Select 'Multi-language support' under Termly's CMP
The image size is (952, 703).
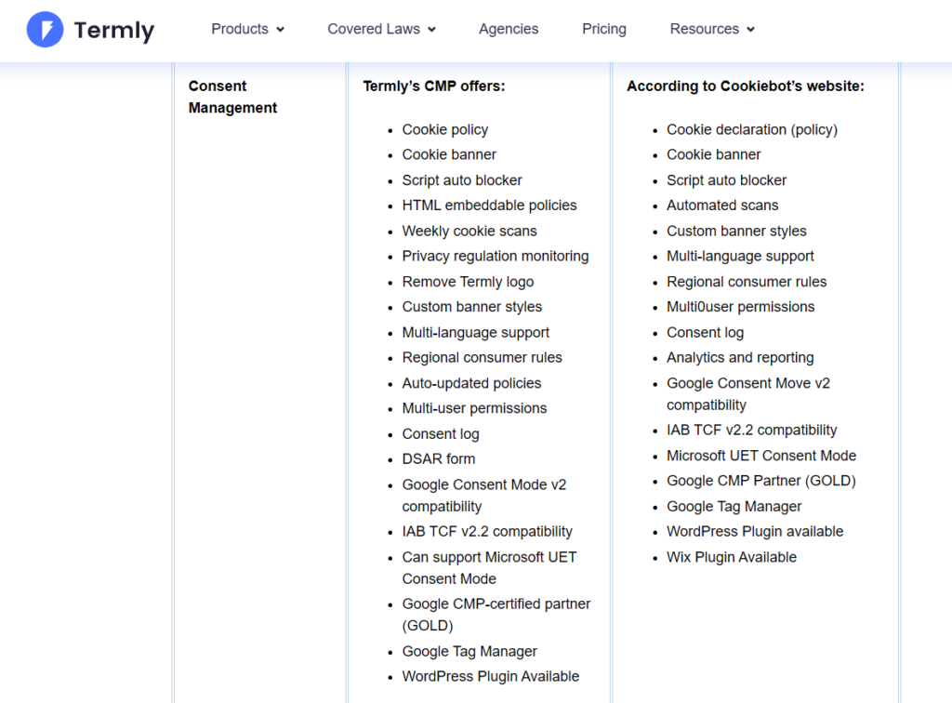coord(475,333)
